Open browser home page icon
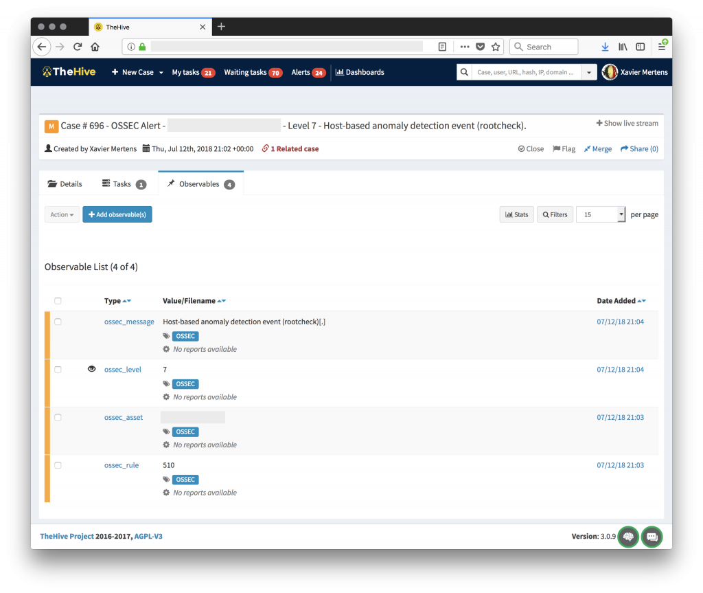Viewport: 703px width, 593px height. (x=95, y=47)
